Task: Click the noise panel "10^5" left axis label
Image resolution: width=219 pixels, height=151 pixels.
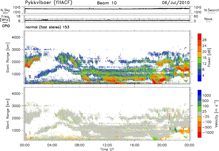Action: point(17,7)
